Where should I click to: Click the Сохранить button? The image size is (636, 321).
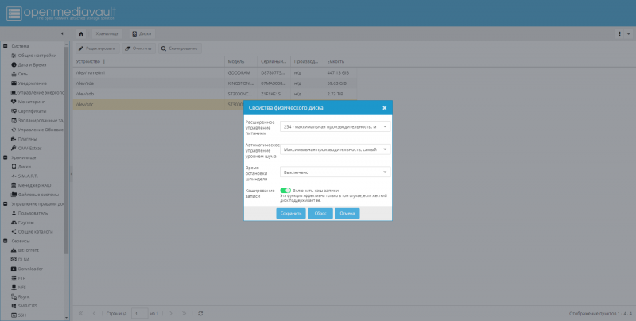pyautogui.click(x=291, y=213)
